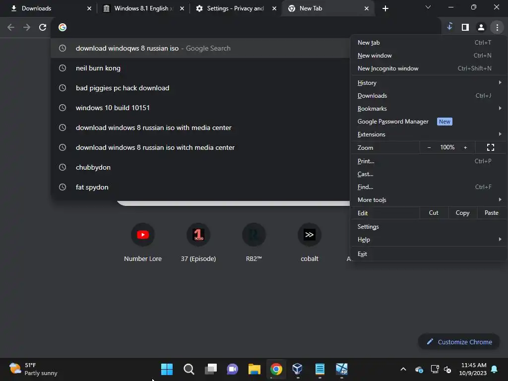The width and height of the screenshot is (508, 381).
Task: Click the forward navigation arrow
Action: (x=27, y=27)
